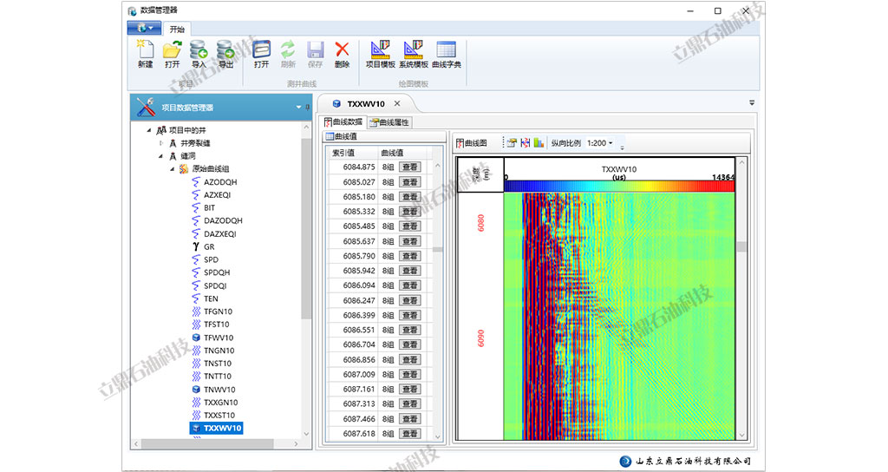
Task: Select the TEN curve
Action: (x=211, y=298)
